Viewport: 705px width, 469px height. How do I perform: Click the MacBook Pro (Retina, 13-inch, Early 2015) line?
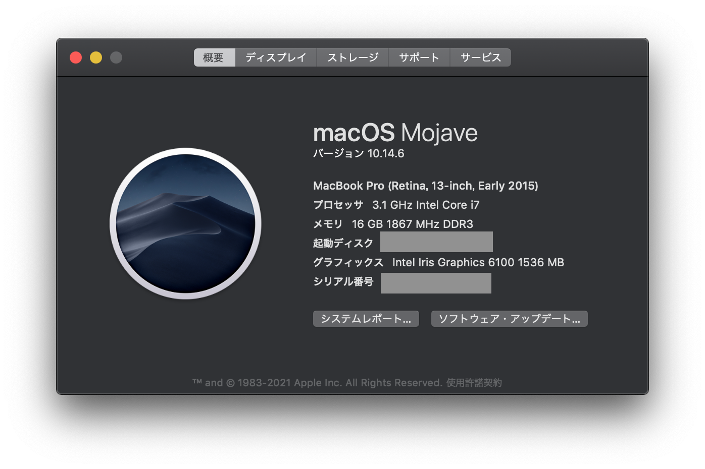tap(426, 186)
